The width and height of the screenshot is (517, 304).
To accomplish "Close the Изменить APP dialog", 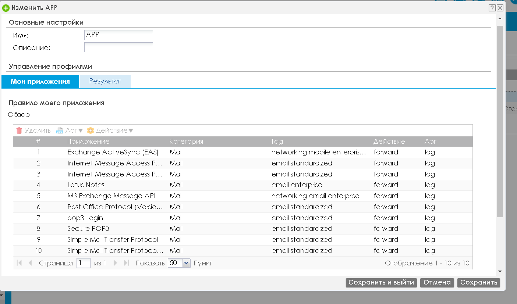I will [500, 8].
